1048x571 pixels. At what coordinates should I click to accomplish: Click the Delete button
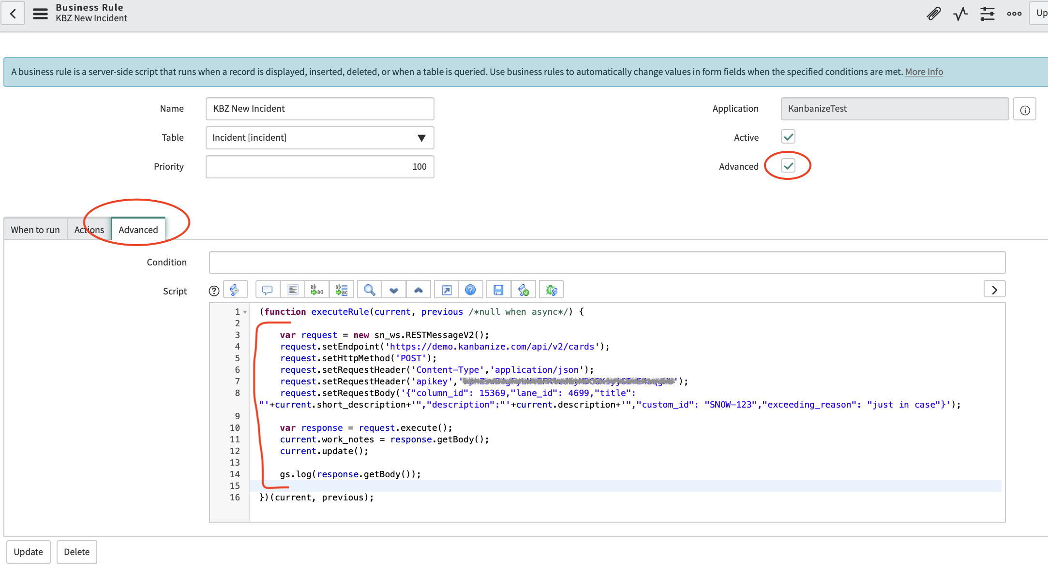(x=77, y=552)
